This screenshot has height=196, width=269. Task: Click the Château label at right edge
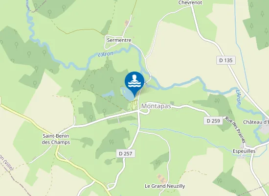click(256, 122)
